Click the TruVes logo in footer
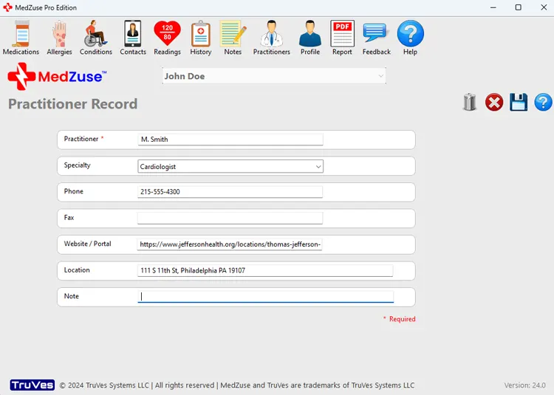This screenshot has height=395, width=554. [33, 385]
